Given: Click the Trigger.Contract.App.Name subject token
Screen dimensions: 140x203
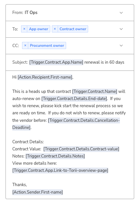Looking at the screenshot, I should point(56,62).
